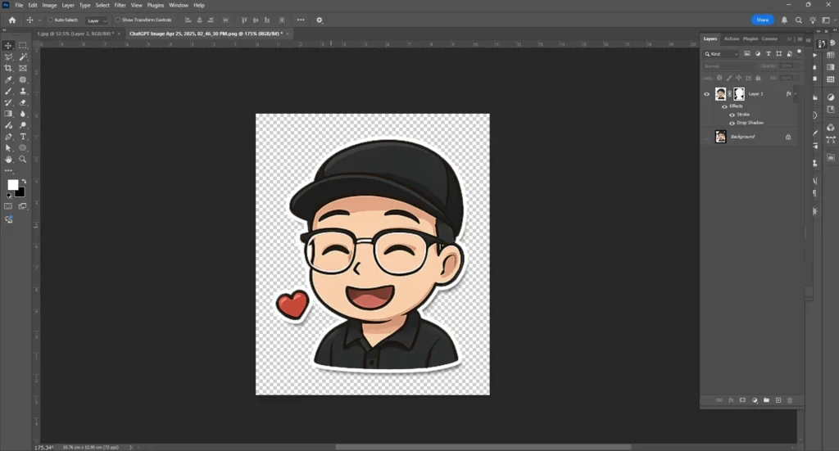Screen dimensions: 839x451
Task: Select the Layer 1 name label
Action: click(x=755, y=94)
